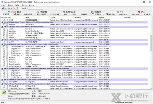Click registry icon of Folder\ShellEx\DragDropHandlers key
The height and width of the screenshot is (104, 153).
(x=3, y=40)
